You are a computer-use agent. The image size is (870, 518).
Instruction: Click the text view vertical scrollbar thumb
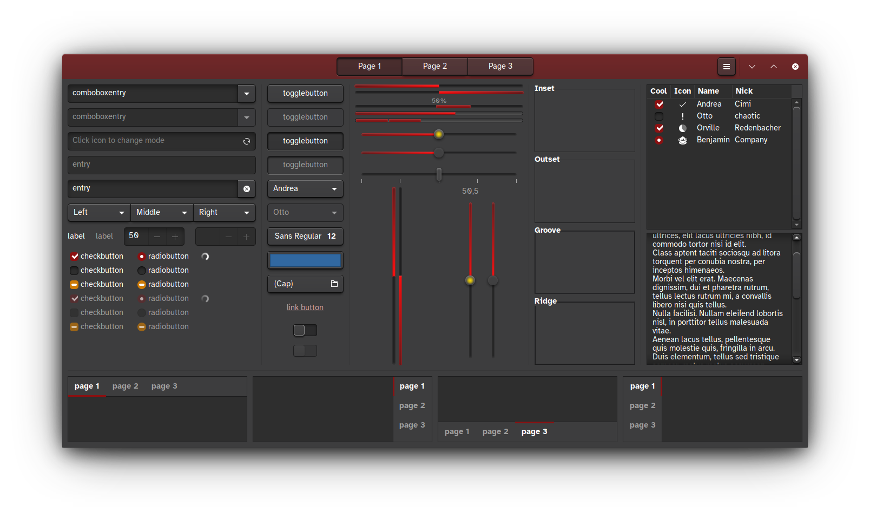click(x=796, y=276)
